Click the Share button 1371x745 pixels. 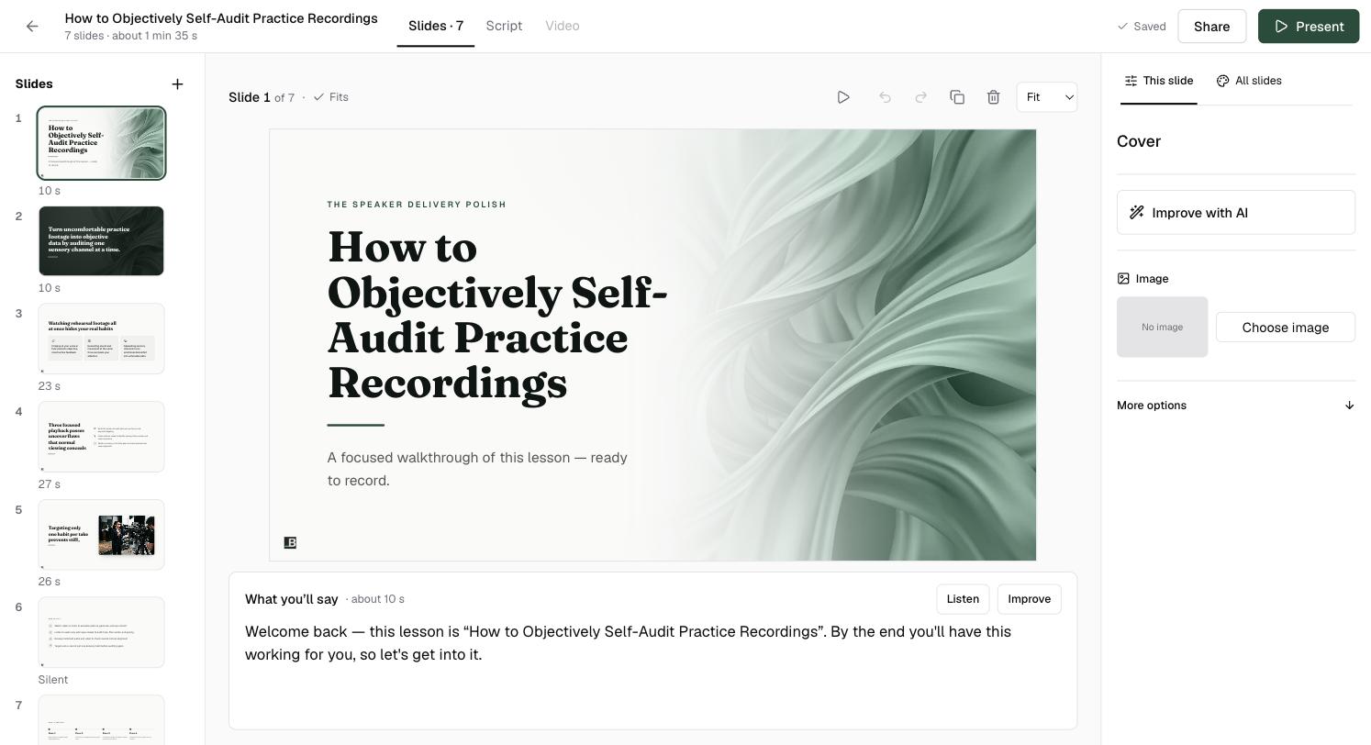[x=1211, y=27]
